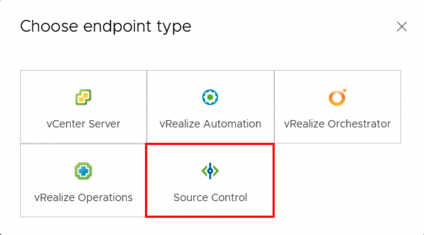Click the orange vRealize Orchestrator icon
Screen dimensions: 424x235
click(x=337, y=97)
